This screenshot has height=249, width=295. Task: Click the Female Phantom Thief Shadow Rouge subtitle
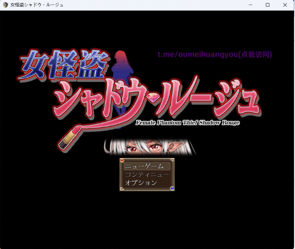[187, 122]
